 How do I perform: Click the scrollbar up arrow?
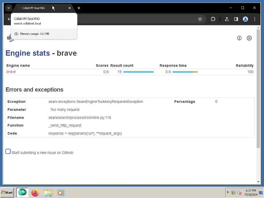(258, 27)
